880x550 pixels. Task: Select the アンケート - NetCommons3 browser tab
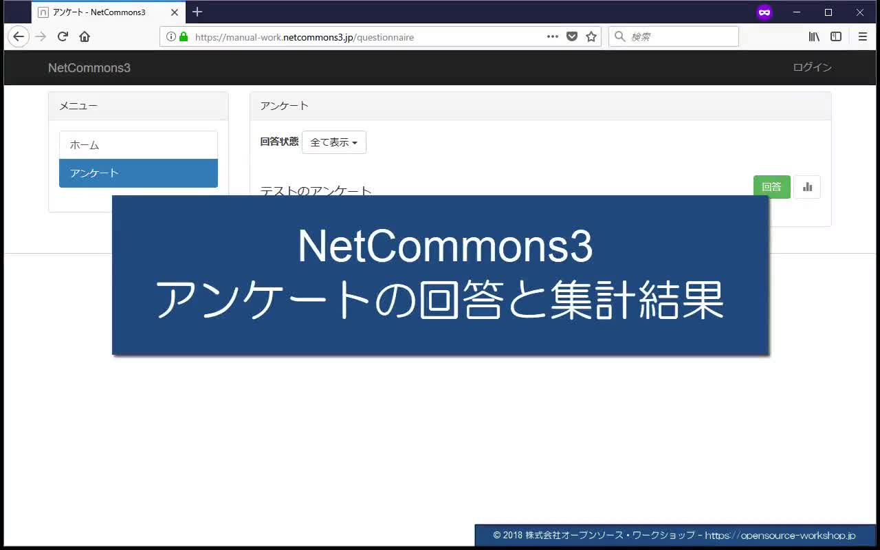(x=109, y=12)
